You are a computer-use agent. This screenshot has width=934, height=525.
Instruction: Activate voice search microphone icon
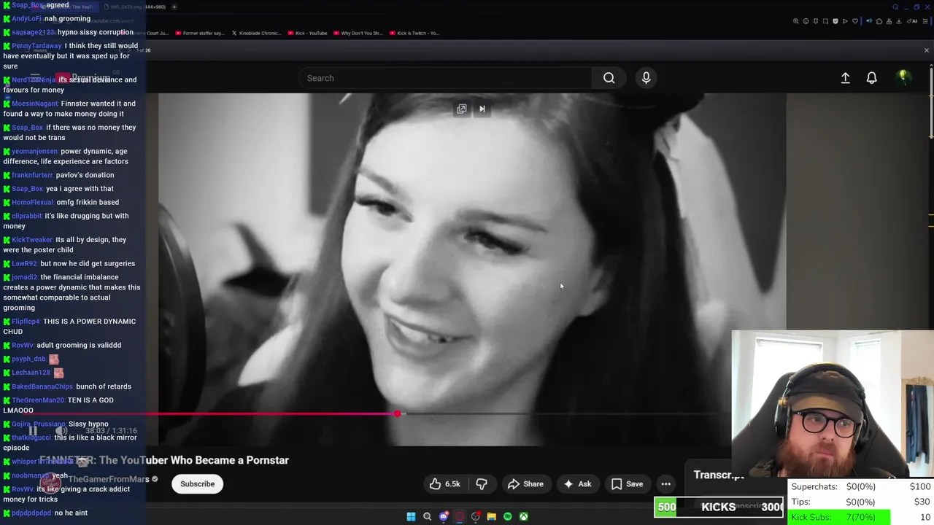pos(646,78)
